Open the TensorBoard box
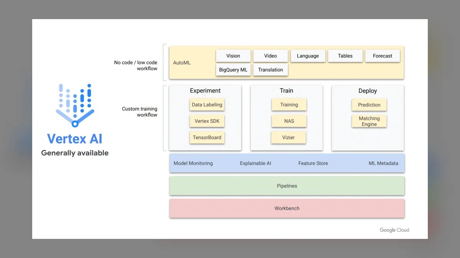Viewport: 460px width, 258px height. [207, 138]
